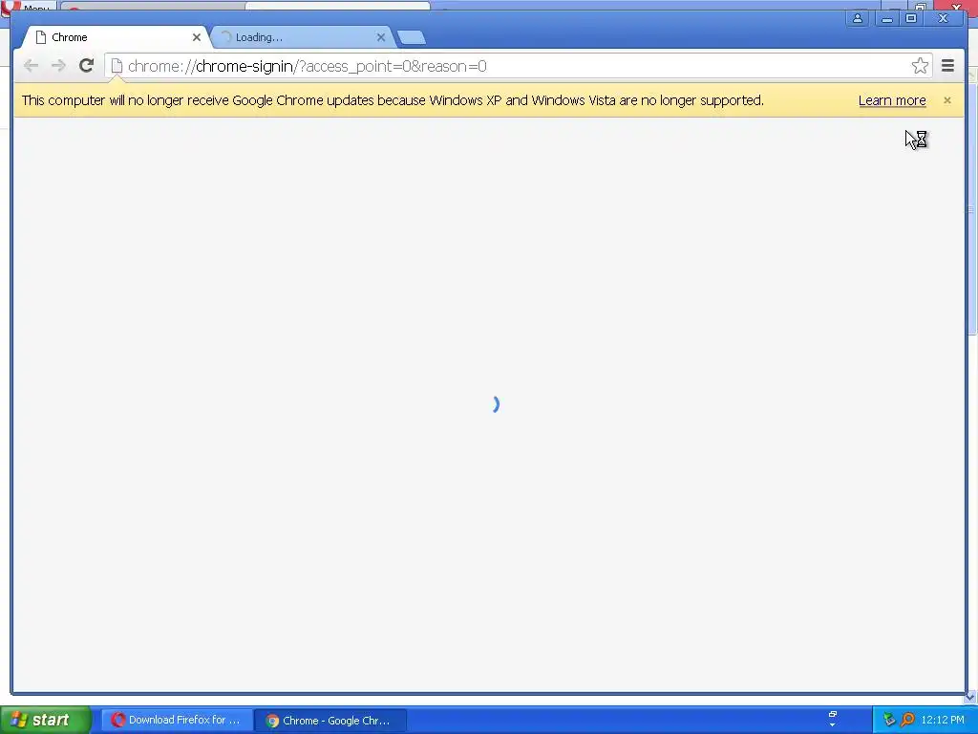Image resolution: width=978 pixels, height=734 pixels.
Task: Open a new tab
Action: pyautogui.click(x=412, y=37)
